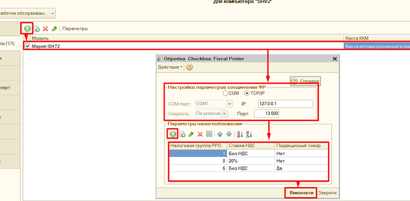Close the Fiscal Printer dialog
This screenshot has width=410, height=201.
click(x=335, y=59)
